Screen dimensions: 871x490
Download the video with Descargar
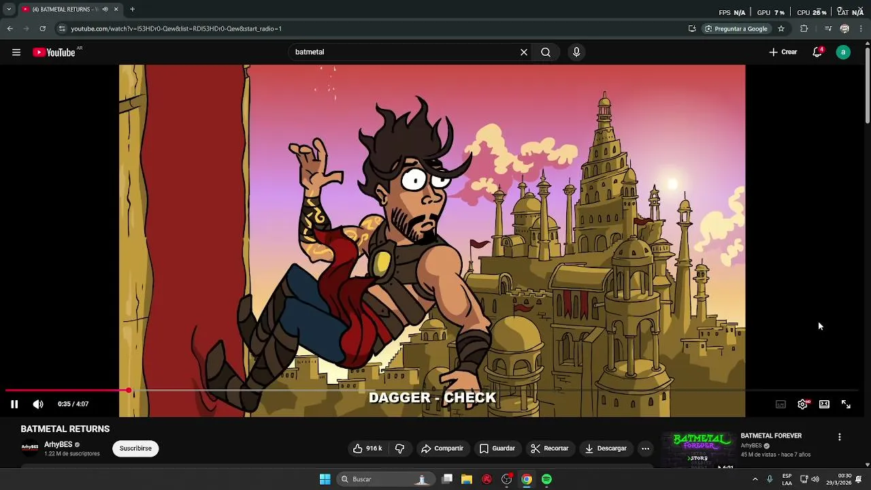(606, 448)
